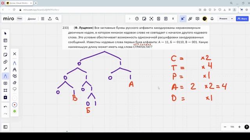Open the Timer tool

click(137, 19)
